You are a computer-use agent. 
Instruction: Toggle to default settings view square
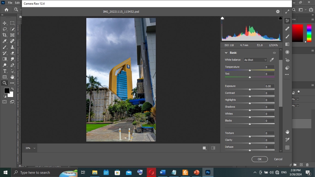pos(204,148)
